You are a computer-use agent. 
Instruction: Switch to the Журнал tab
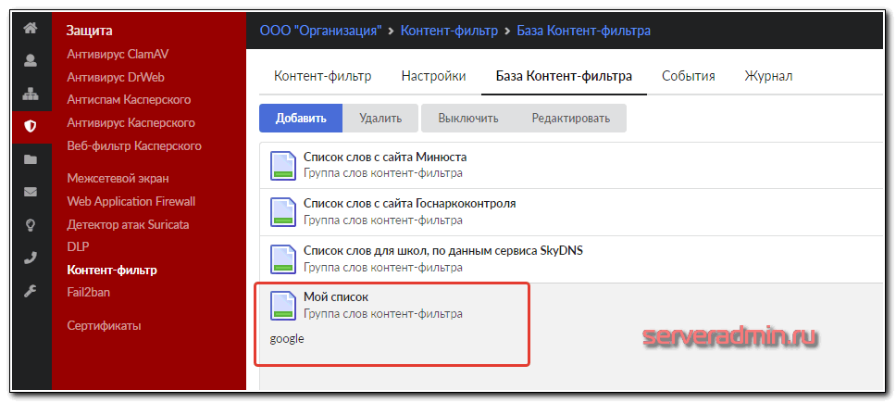(x=768, y=76)
